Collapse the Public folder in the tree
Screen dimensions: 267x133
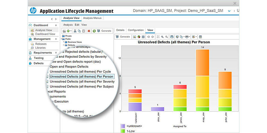62,39
